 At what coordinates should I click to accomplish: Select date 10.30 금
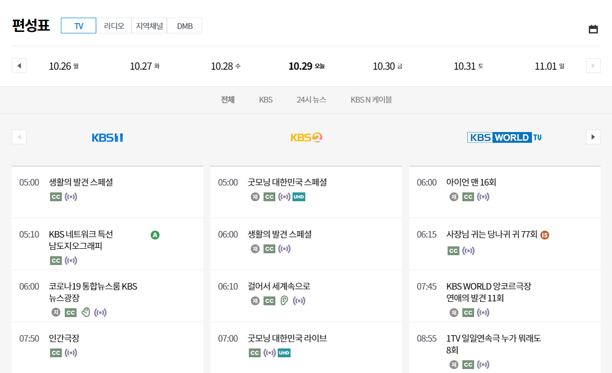(388, 66)
